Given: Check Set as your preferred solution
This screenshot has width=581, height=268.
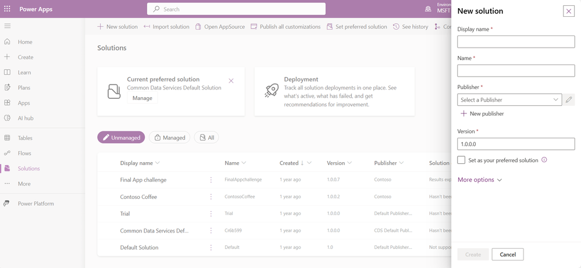Looking at the screenshot, I should [461, 160].
